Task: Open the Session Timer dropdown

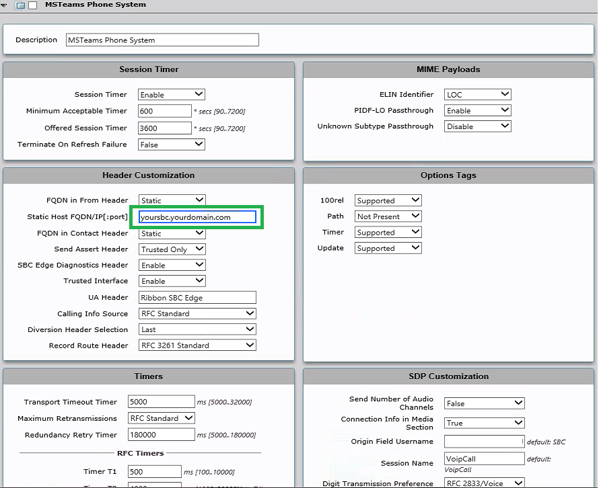Action: point(171,95)
